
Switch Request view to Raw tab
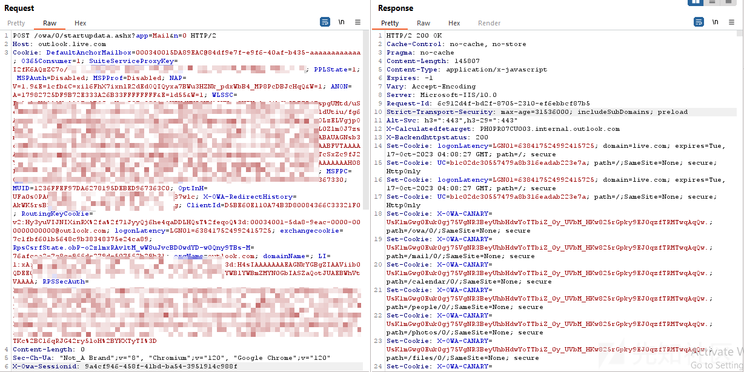(x=50, y=23)
